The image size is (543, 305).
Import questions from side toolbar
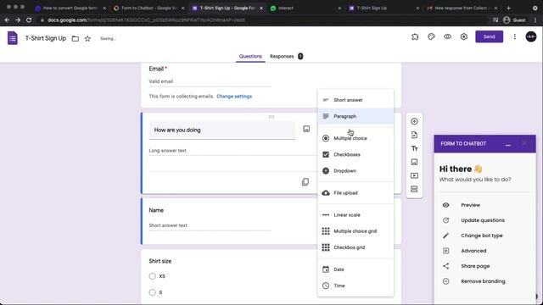click(x=414, y=135)
